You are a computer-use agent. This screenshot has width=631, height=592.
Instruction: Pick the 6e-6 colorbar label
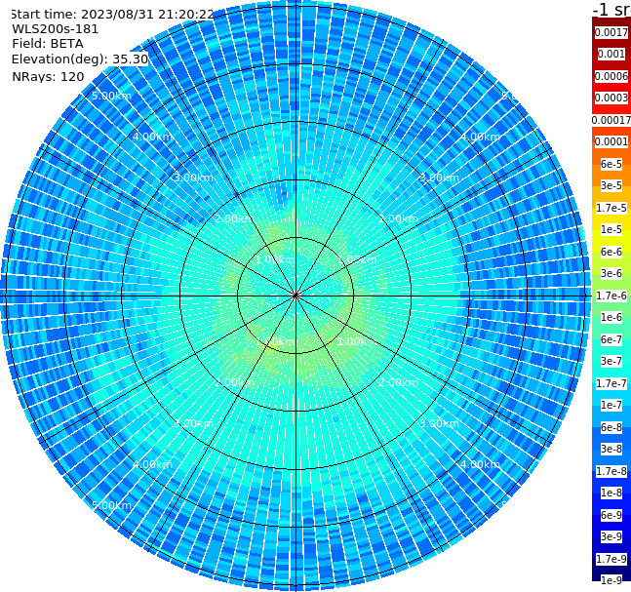[611, 252]
